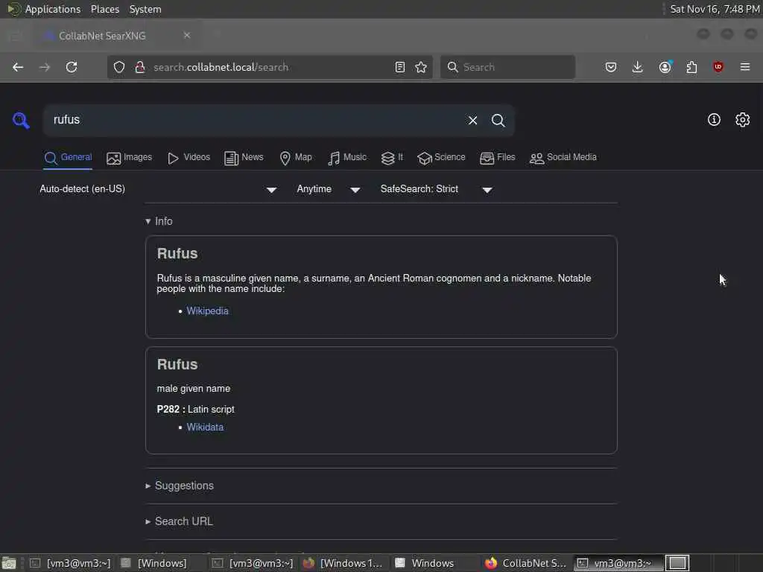Screen dimensions: 763x572
Task: Open the Wikidata link
Action: [x=205, y=427]
